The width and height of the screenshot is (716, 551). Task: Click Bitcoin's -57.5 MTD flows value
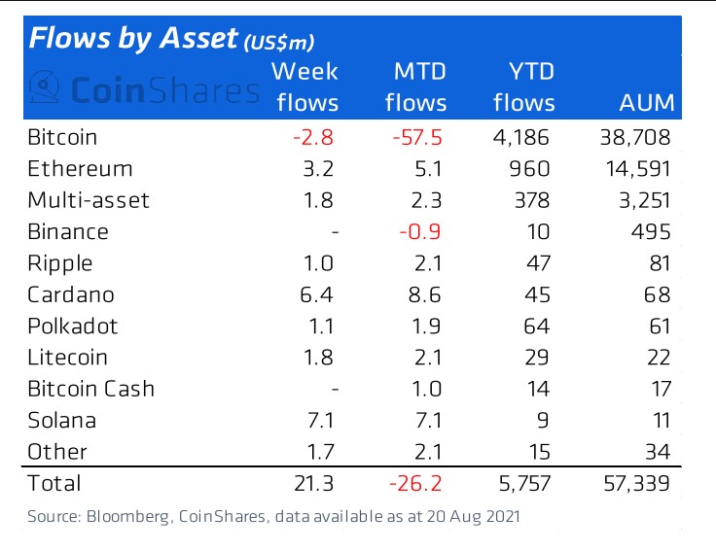(417, 137)
